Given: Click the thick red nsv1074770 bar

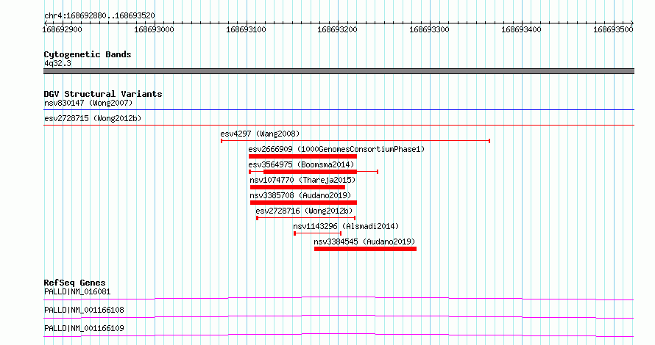Looking at the screenshot, I should tap(297, 187).
